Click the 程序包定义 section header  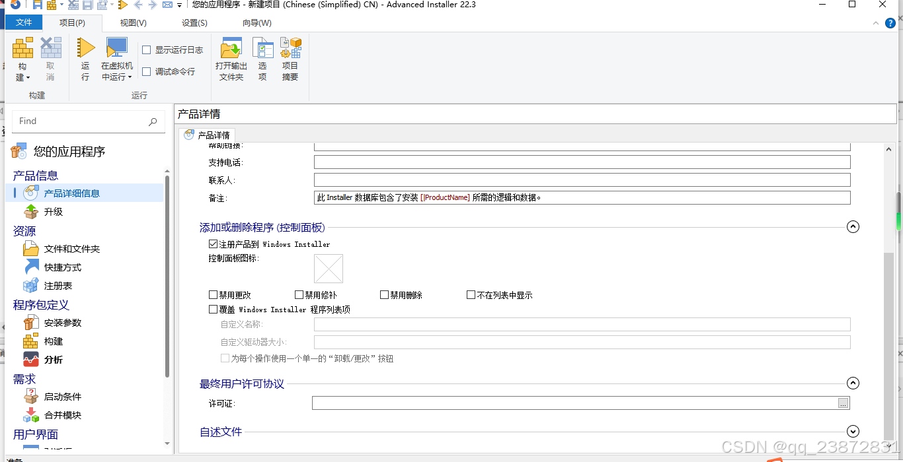coord(41,305)
